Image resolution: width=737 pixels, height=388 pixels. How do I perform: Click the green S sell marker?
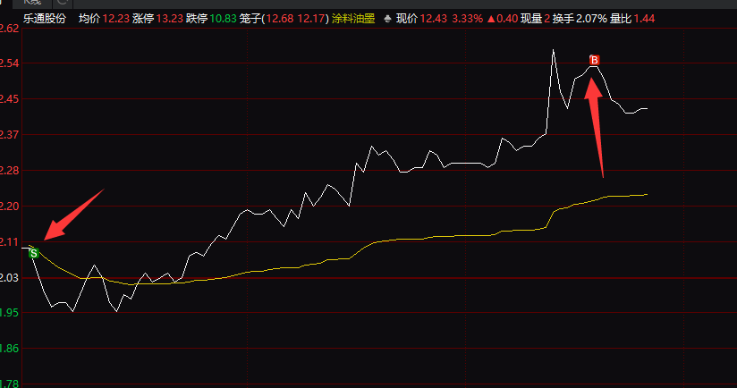[34, 253]
